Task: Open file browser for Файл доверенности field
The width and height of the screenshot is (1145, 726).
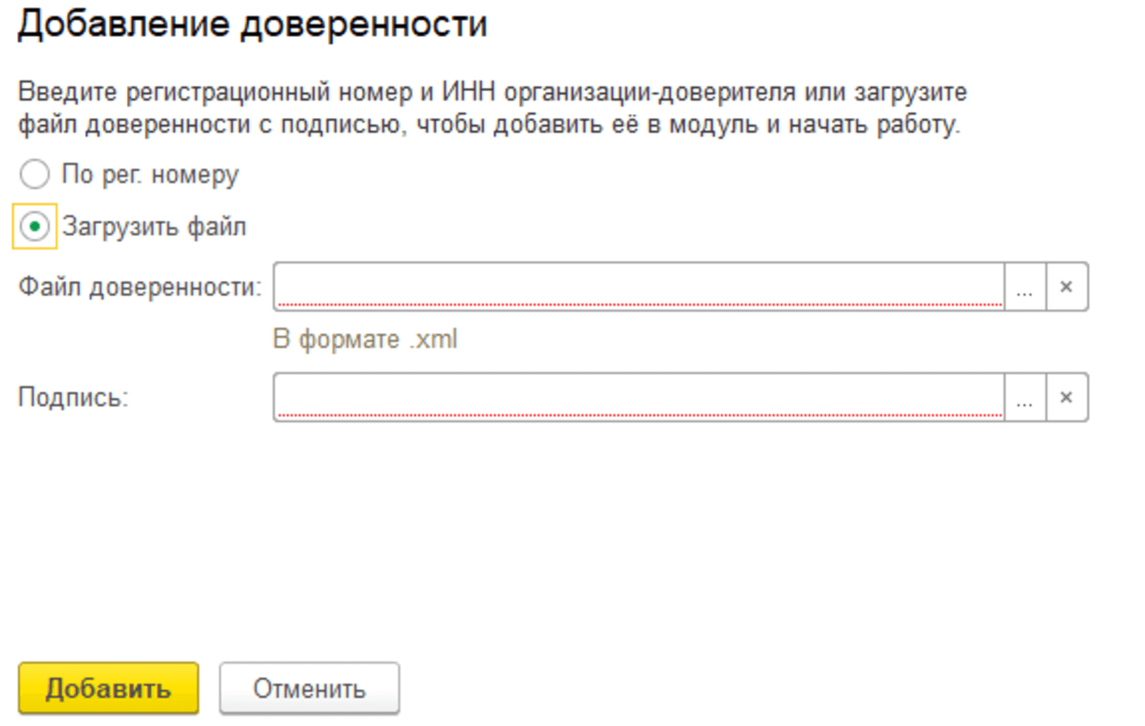Action: 1025,287
